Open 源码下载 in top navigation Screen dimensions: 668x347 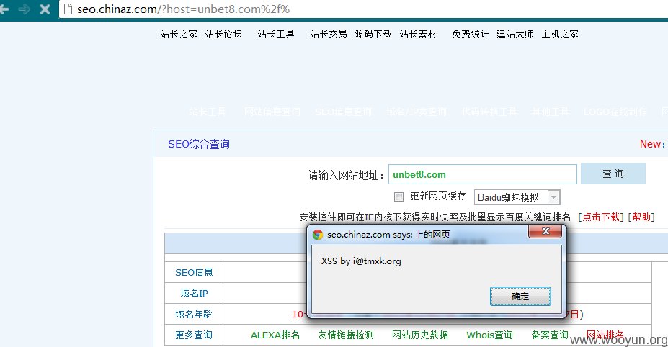pyautogui.click(x=373, y=34)
